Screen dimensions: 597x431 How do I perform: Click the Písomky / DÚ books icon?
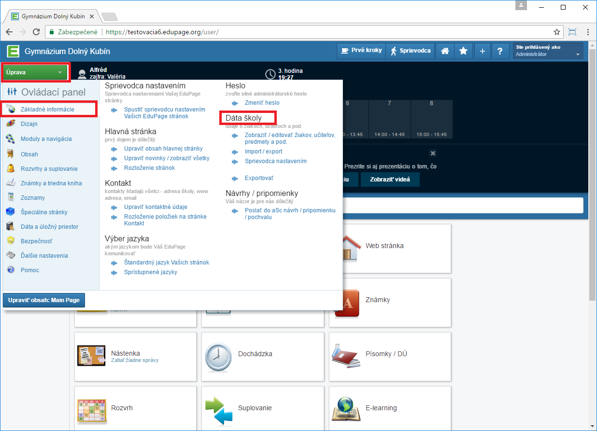[346, 356]
